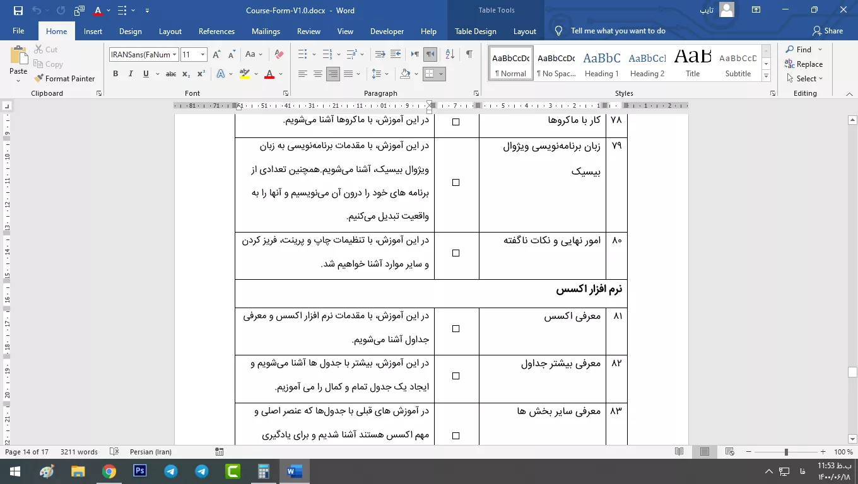Viewport: 858px width, 484px height.
Task: Switch to the References tab
Action: [x=216, y=31]
